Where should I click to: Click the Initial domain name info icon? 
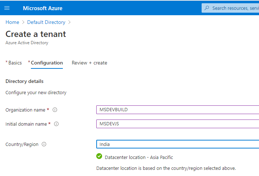click(57, 124)
